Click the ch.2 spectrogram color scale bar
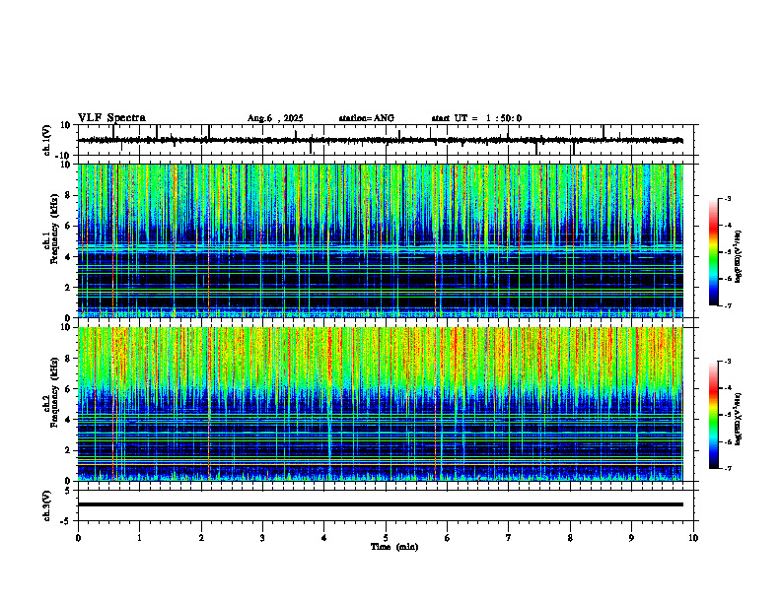The width and height of the screenshot is (781, 603). [x=714, y=415]
